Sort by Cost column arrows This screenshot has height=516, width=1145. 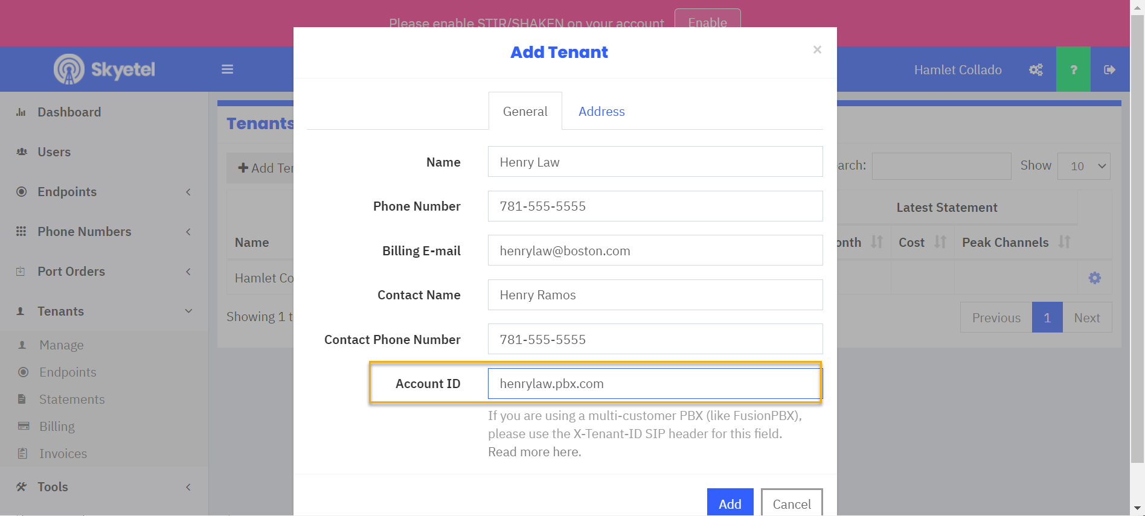(x=940, y=242)
